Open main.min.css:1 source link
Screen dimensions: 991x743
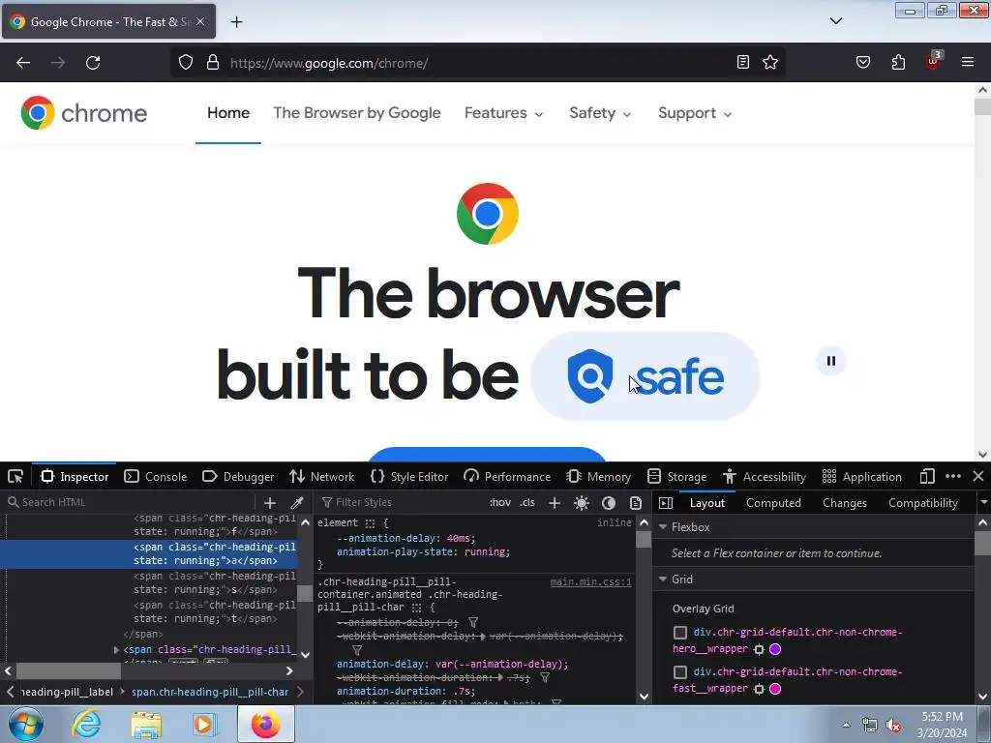pos(591,581)
